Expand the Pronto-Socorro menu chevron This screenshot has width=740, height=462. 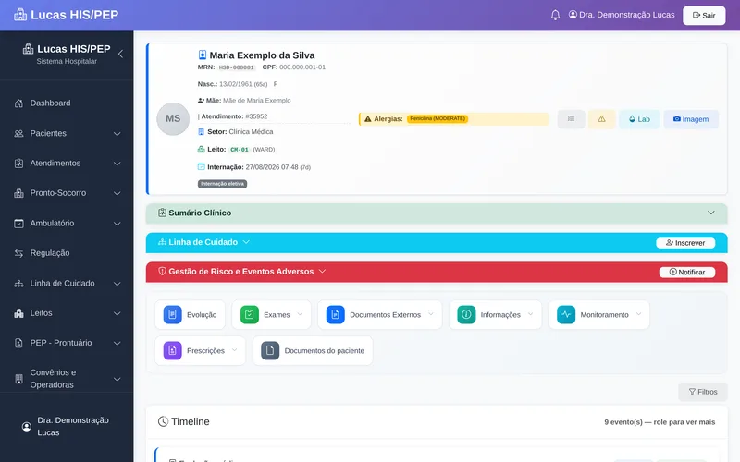coord(117,193)
